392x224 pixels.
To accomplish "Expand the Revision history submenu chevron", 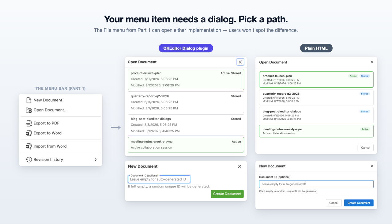I will tap(96, 159).
